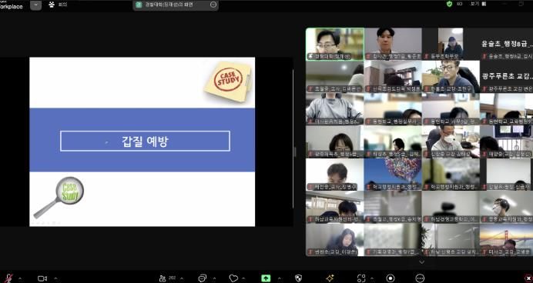Open the host tools shield icon
This screenshot has width=533, height=283.
[298, 278]
